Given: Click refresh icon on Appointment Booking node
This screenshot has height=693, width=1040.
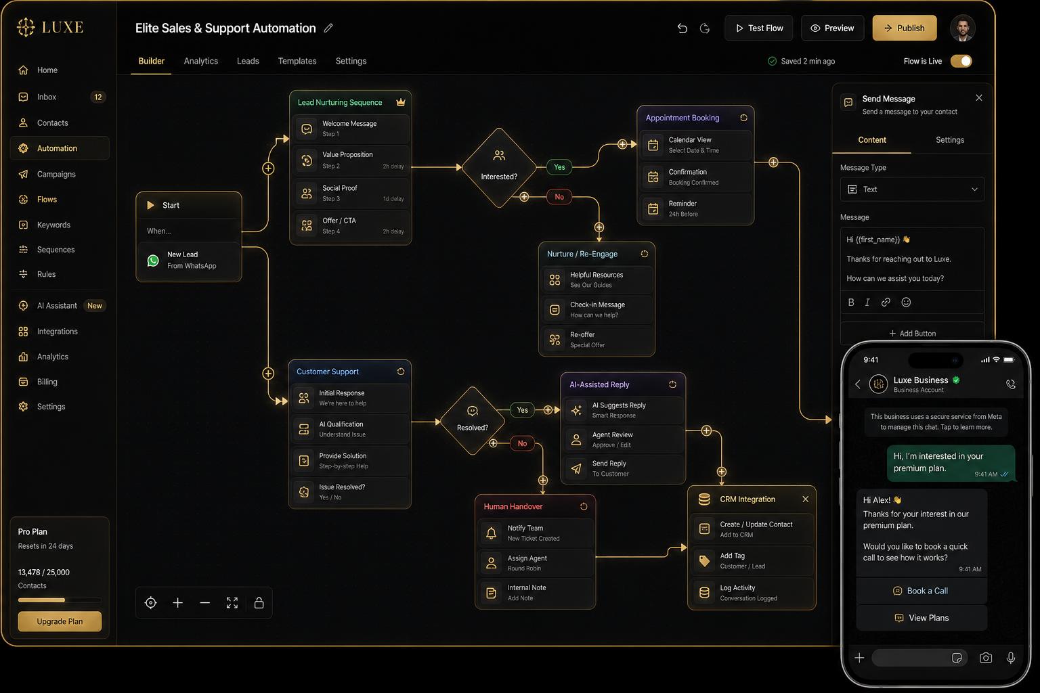Looking at the screenshot, I should pyautogui.click(x=743, y=118).
